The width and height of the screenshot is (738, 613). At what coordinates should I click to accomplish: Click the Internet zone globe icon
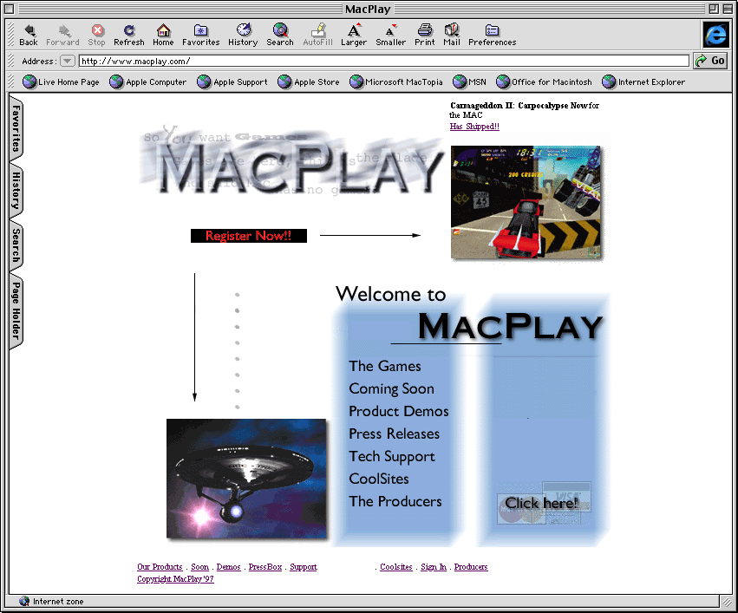(x=24, y=601)
